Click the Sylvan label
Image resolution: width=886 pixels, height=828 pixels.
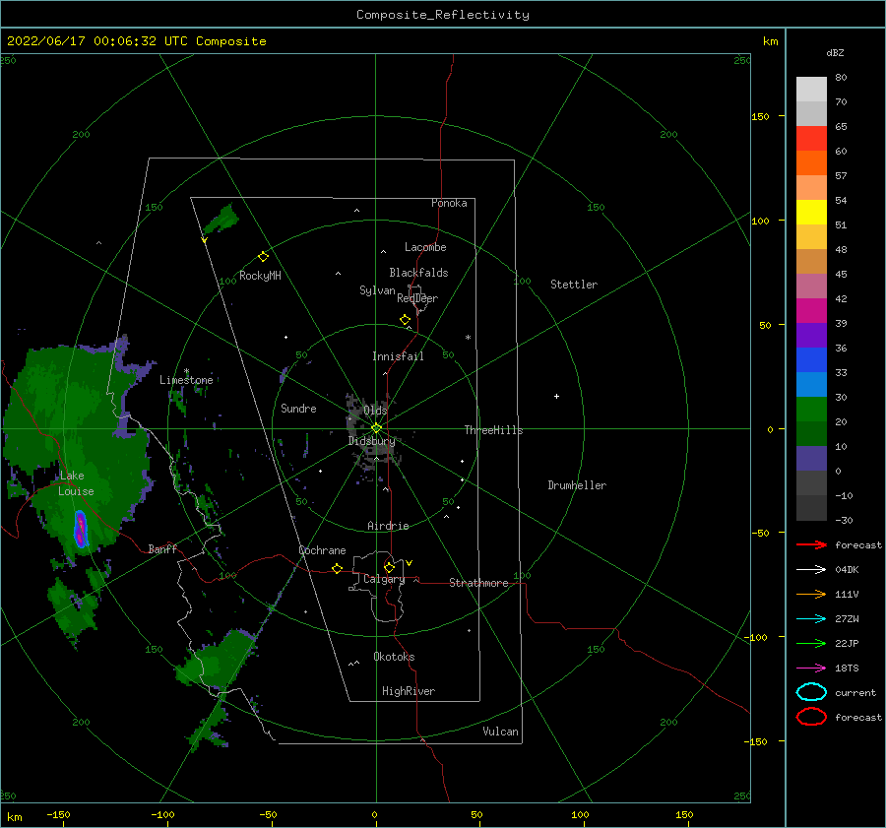(377, 290)
